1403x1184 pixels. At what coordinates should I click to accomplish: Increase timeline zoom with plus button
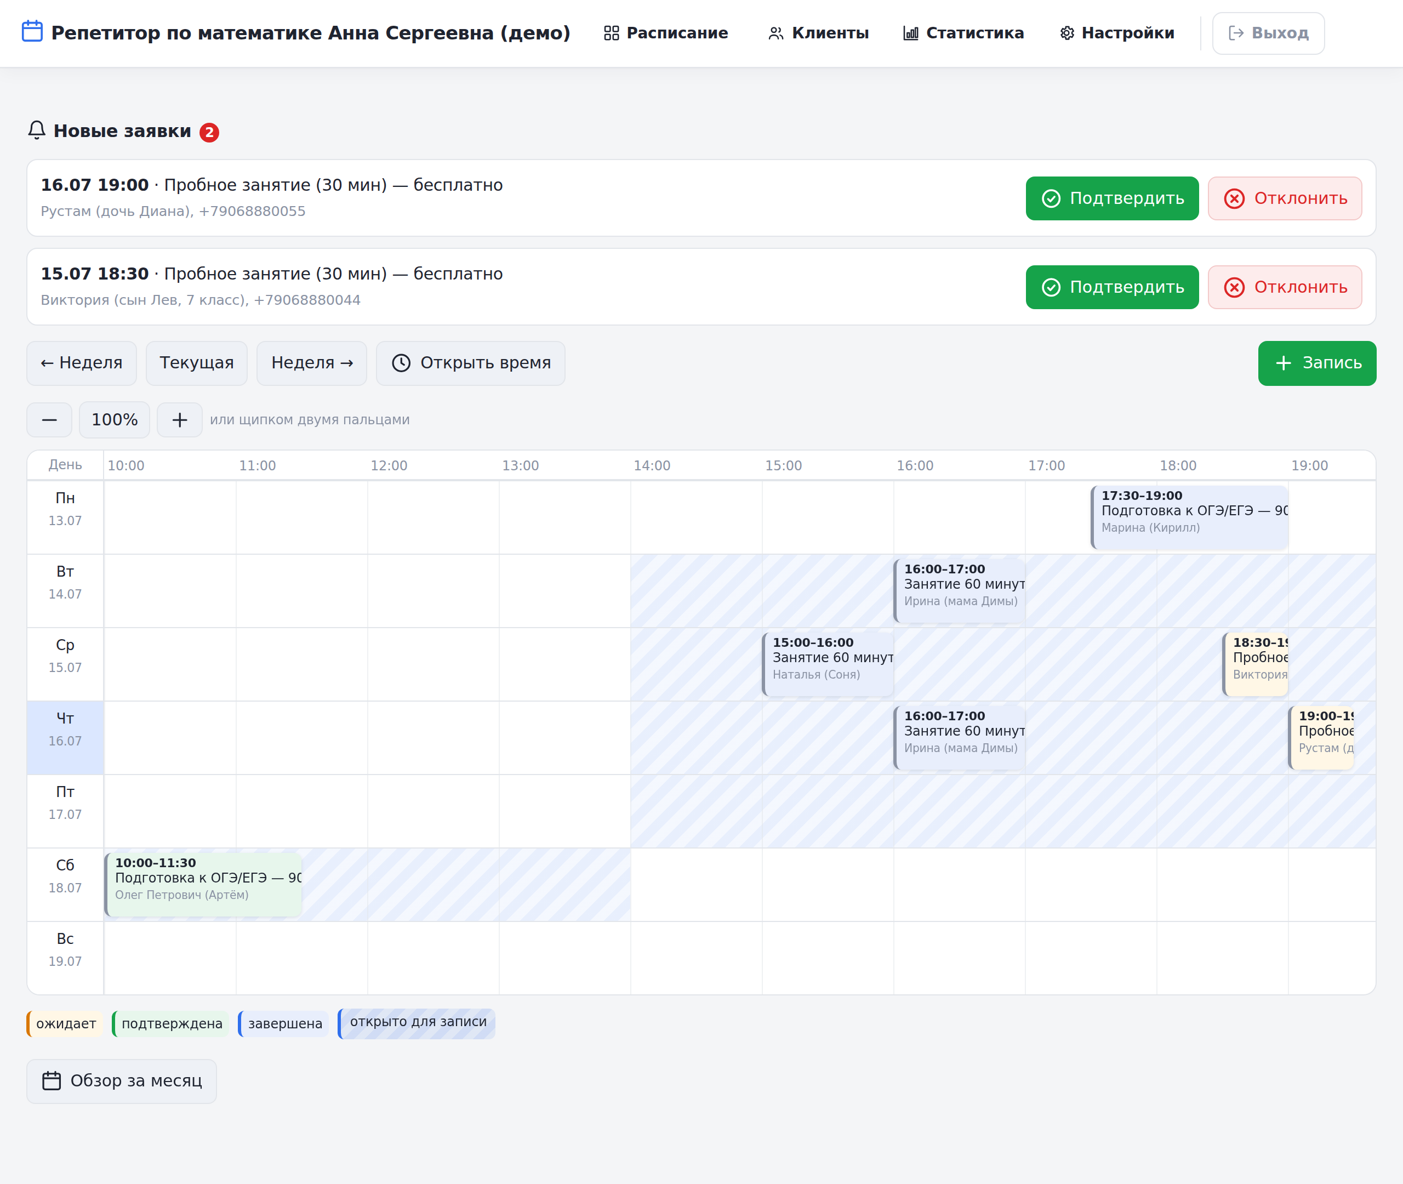180,420
